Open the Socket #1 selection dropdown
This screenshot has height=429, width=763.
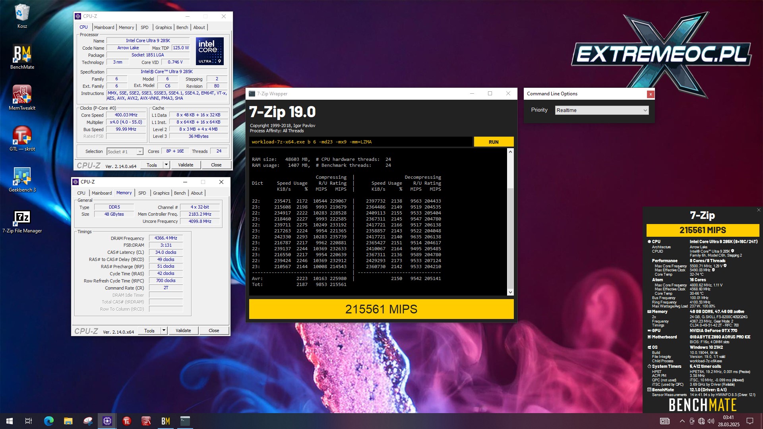(125, 151)
